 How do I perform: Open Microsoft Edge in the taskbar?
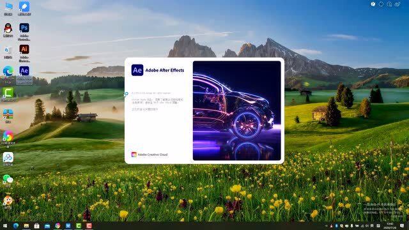(15, 226)
